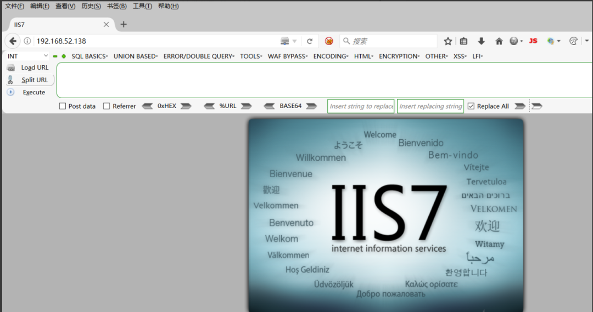Click the right arrow next to 0xHEX
This screenshot has height=312, width=593.
(x=186, y=106)
